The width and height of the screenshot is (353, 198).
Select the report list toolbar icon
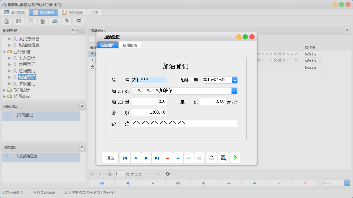pos(18,21)
